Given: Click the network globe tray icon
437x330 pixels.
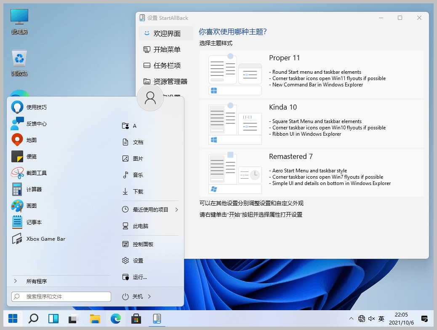Looking at the screenshot, I should coord(362,318).
